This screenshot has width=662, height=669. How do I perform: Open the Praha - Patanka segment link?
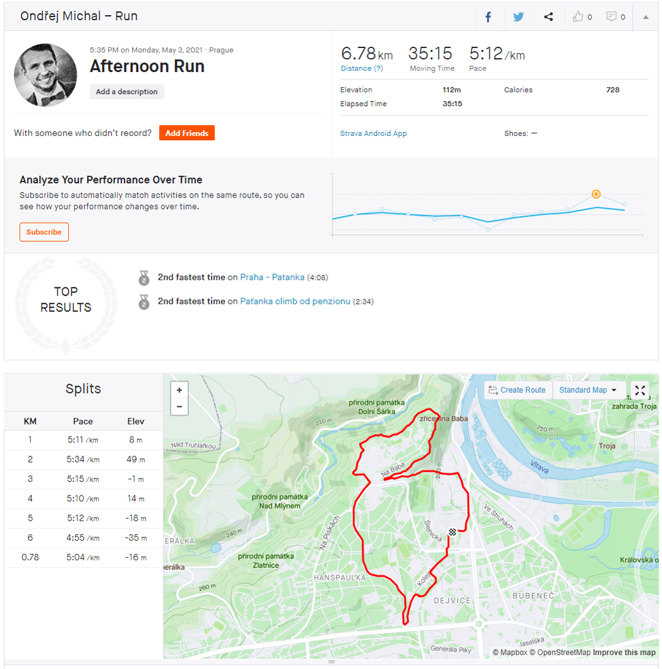click(272, 277)
